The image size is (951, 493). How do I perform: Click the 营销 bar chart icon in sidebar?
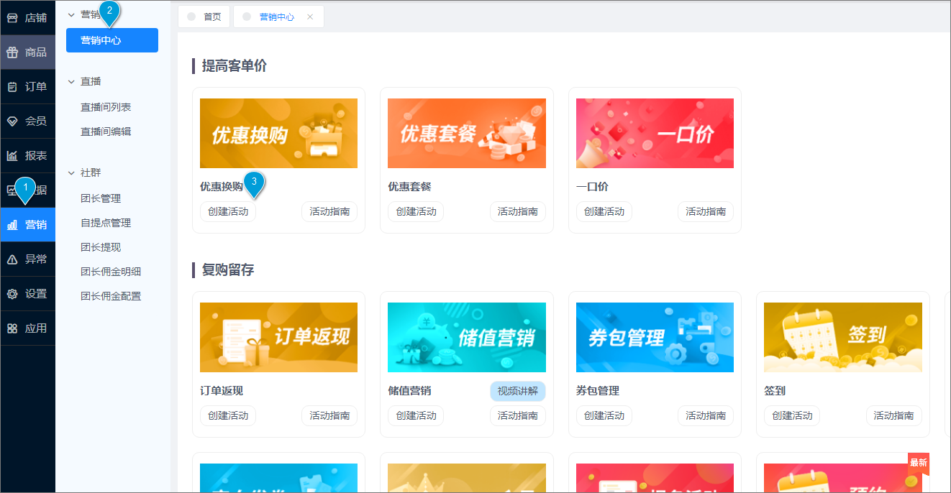point(12,225)
